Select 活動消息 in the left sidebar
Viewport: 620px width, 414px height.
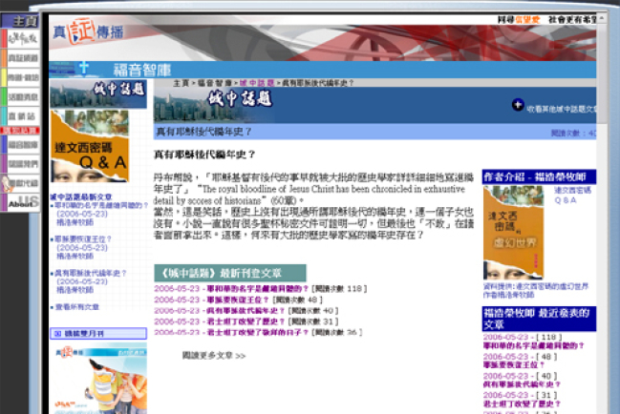pos(23,96)
